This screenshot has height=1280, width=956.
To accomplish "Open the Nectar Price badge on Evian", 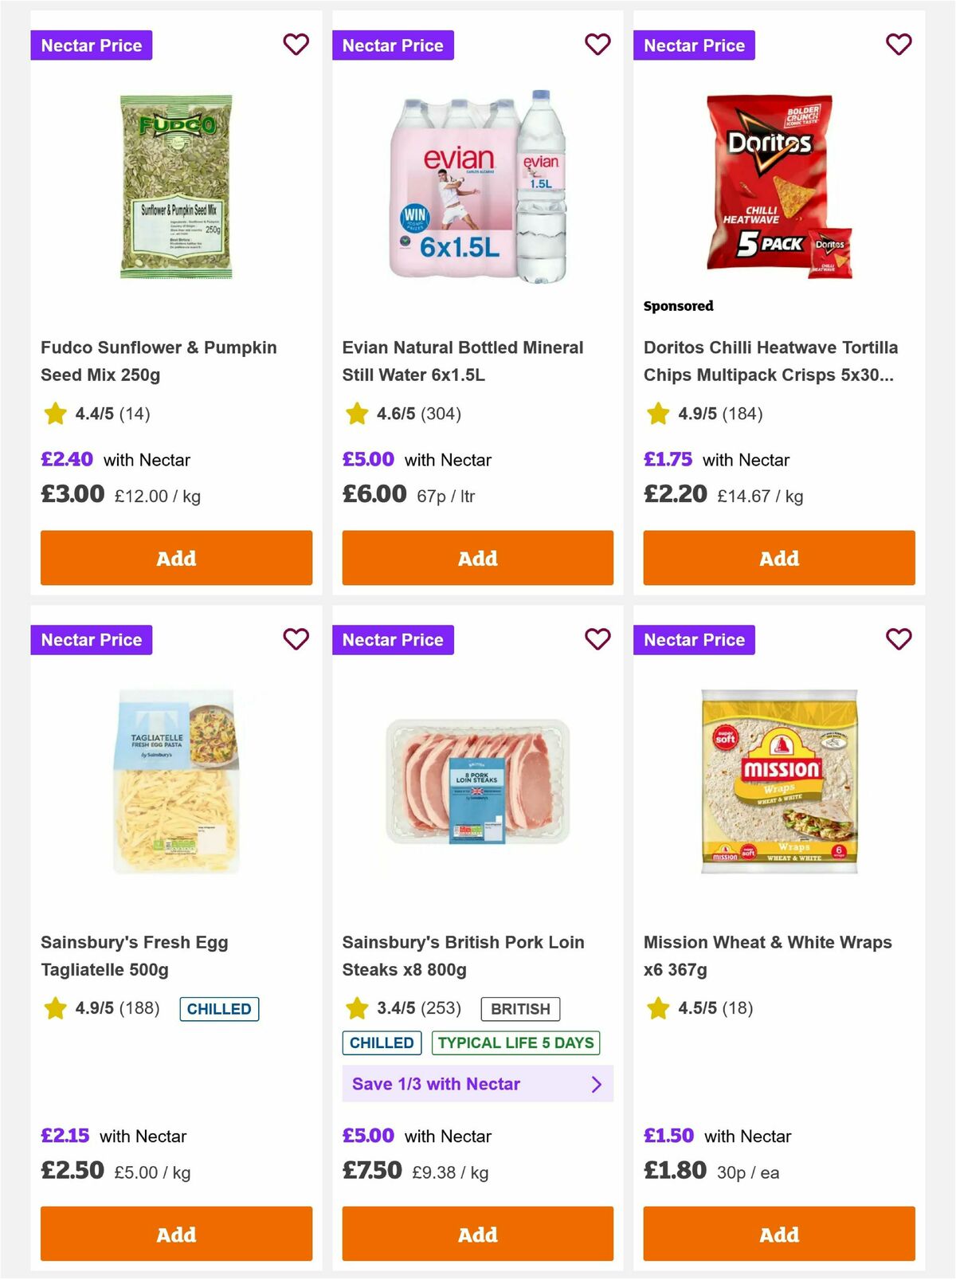I will (393, 45).
